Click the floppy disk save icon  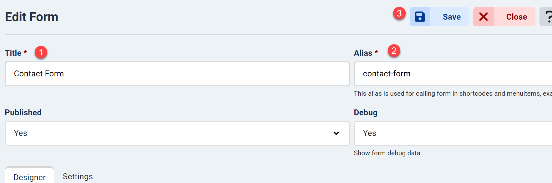[x=420, y=17]
